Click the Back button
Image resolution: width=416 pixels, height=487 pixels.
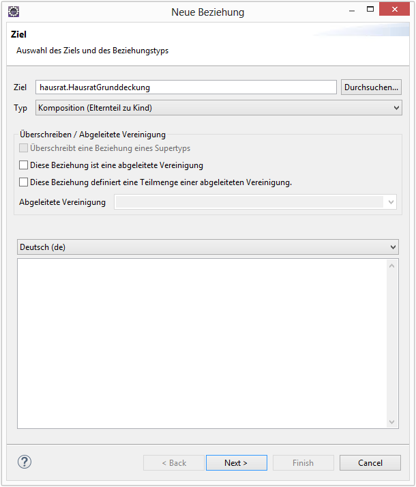(x=174, y=462)
